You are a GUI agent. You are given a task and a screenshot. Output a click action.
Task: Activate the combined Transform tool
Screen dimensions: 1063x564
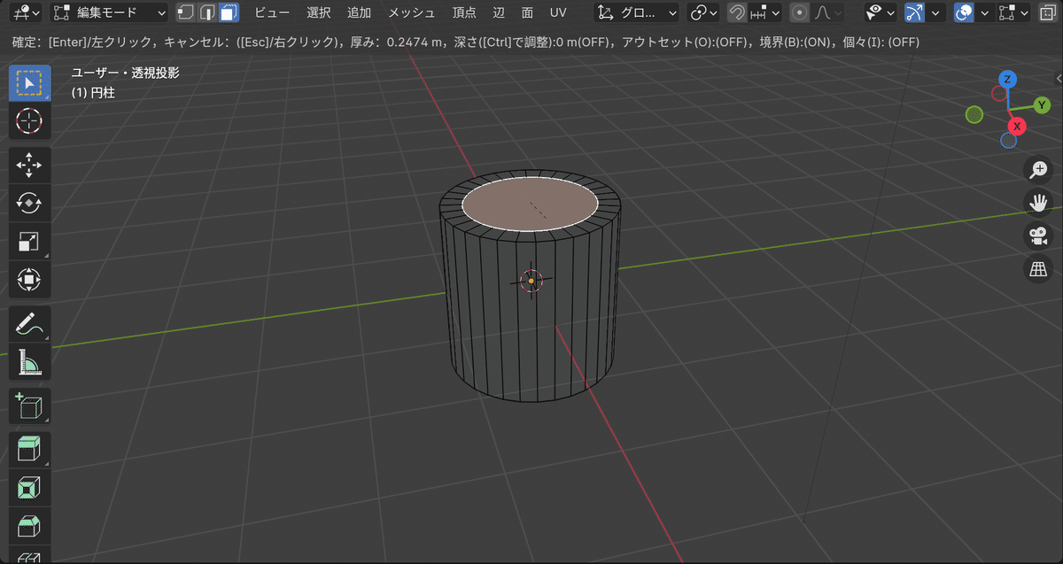pyautogui.click(x=30, y=280)
